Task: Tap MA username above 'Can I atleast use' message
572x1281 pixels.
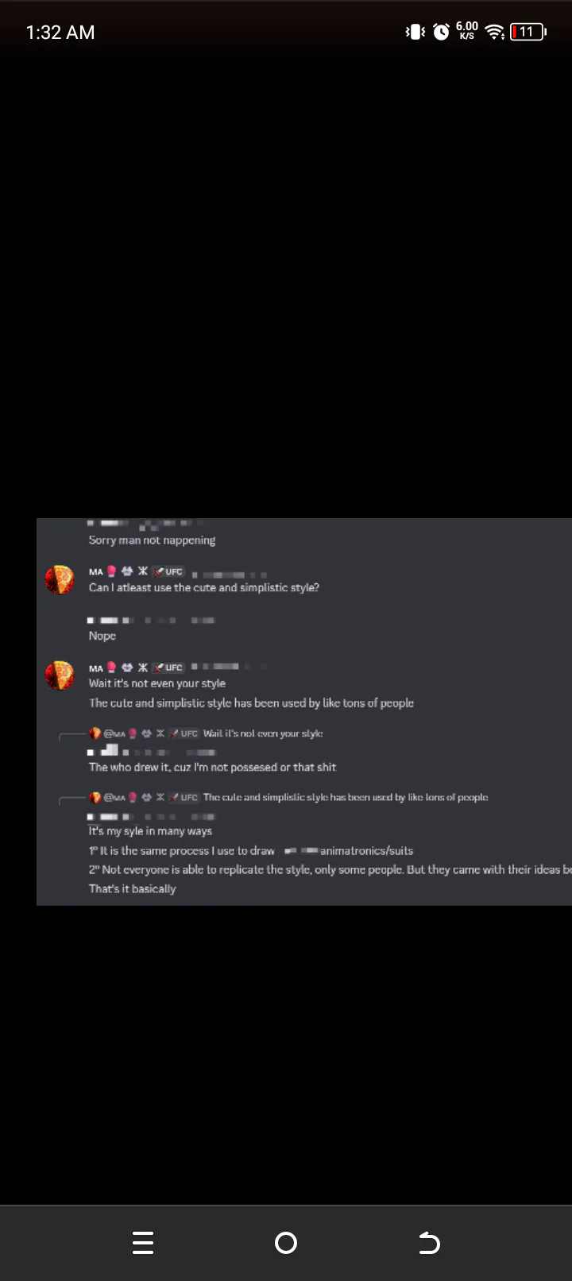Action: click(95, 572)
